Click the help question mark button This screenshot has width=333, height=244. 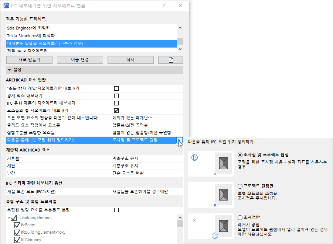(164, 6)
